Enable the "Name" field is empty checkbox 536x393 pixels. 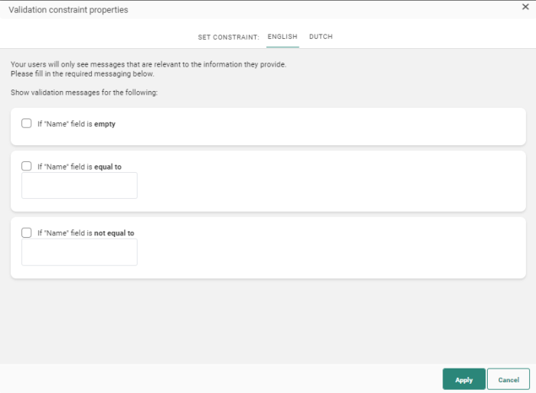coord(27,123)
